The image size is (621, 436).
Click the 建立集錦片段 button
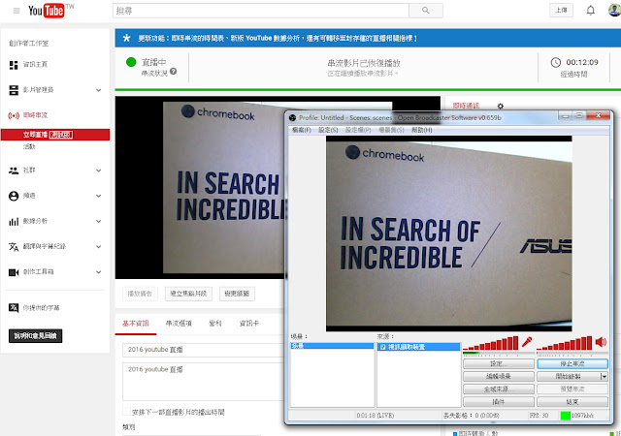188,294
